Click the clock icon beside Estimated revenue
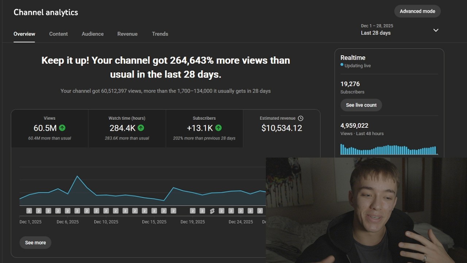Viewport: 467px width, 263px height. pos(301,118)
